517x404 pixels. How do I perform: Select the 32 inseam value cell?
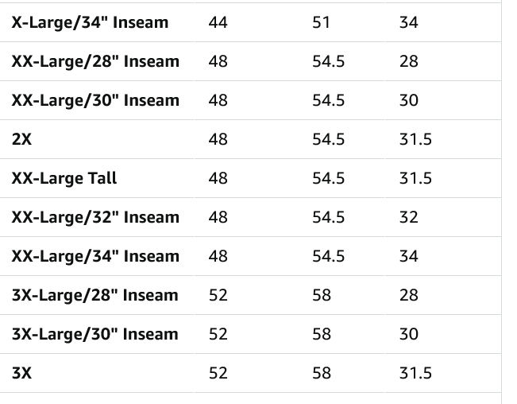pyautogui.click(x=408, y=217)
